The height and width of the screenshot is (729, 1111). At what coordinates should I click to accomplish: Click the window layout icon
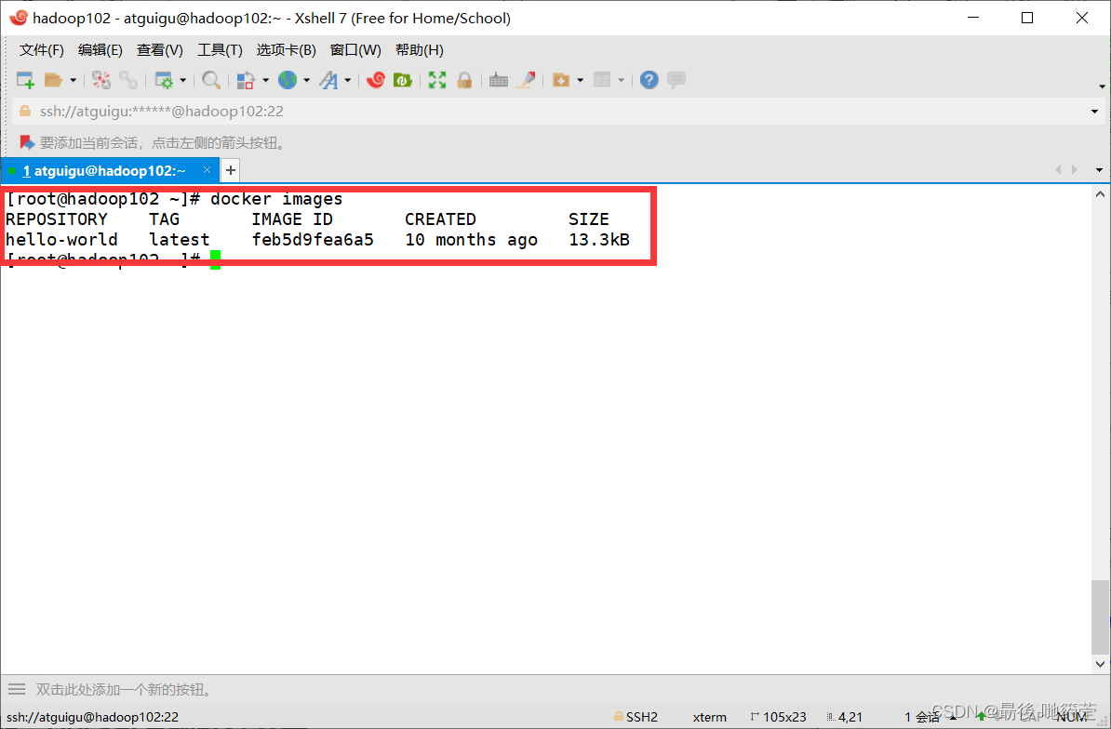(x=602, y=80)
